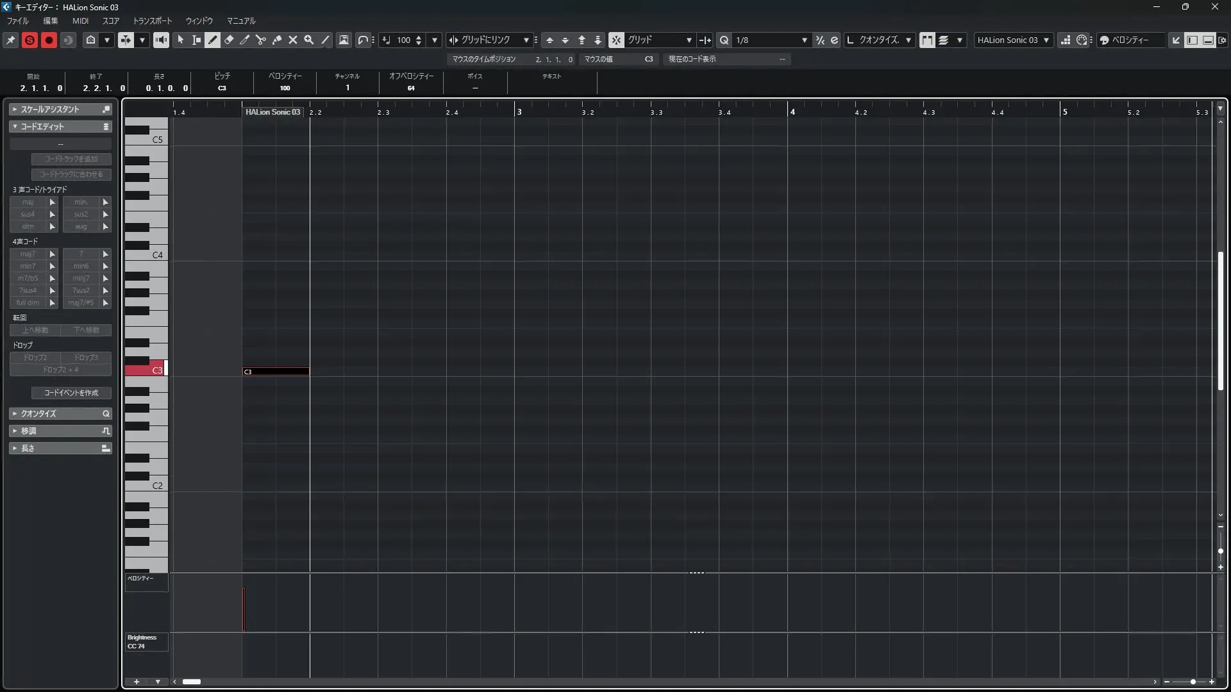Open the MIDI menu

pyautogui.click(x=80, y=21)
